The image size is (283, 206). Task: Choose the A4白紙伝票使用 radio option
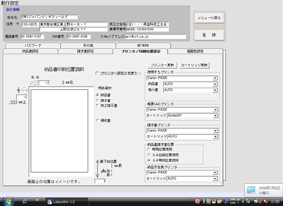pos(149,155)
